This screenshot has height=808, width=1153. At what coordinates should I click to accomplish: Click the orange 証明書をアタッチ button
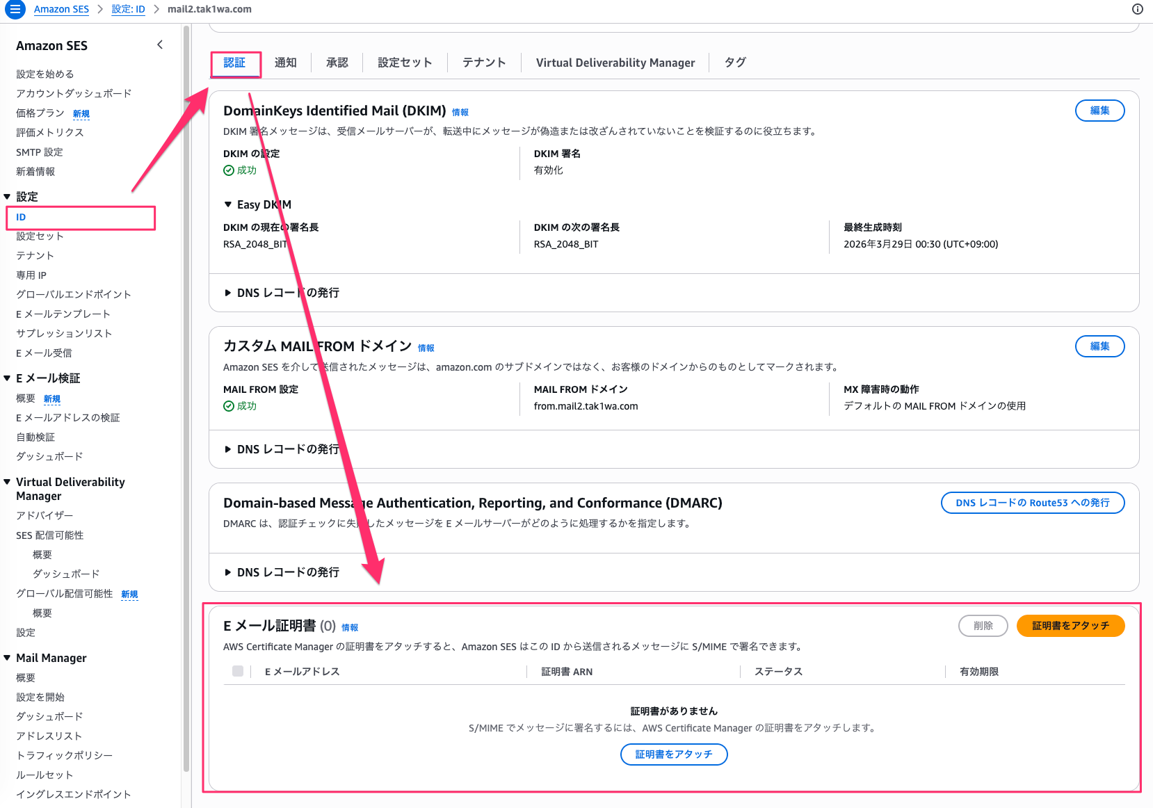(1070, 626)
